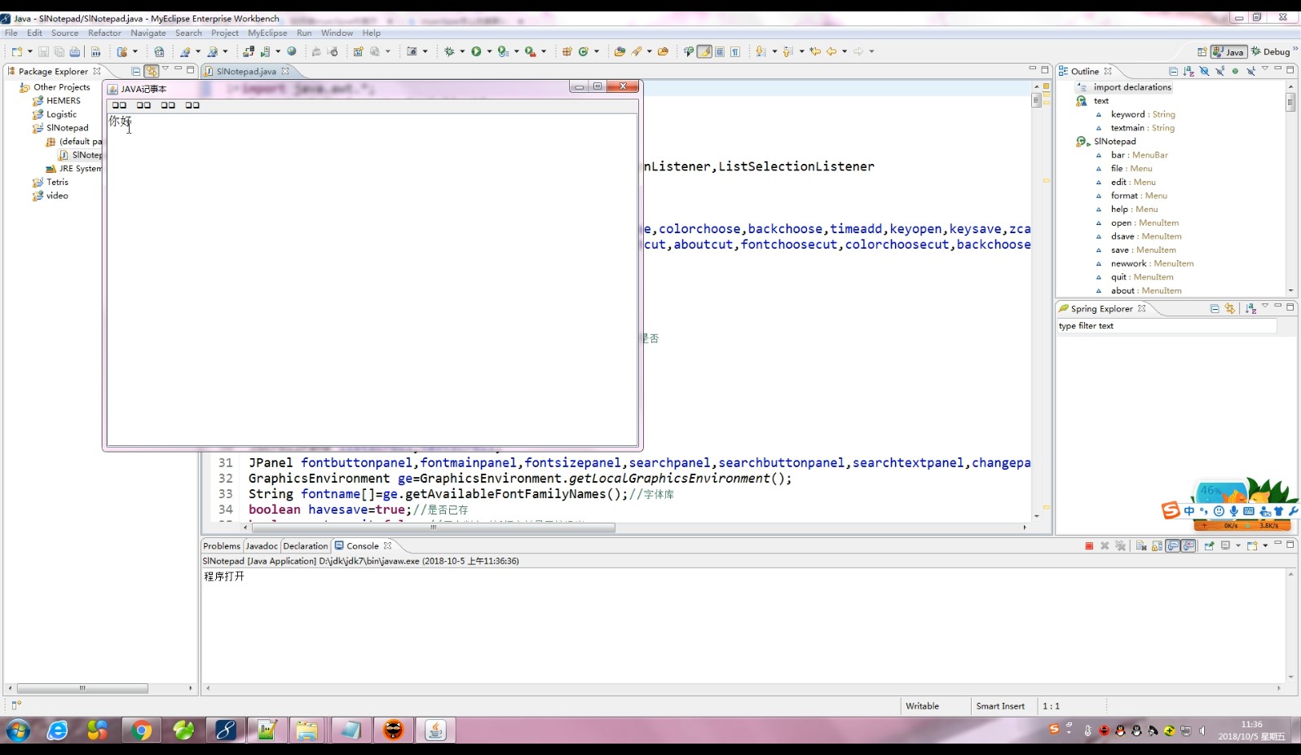Image resolution: width=1301 pixels, height=755 pixels.
Task: Click Remove All Terminated Launches icon
Action: coord(1120,545)
